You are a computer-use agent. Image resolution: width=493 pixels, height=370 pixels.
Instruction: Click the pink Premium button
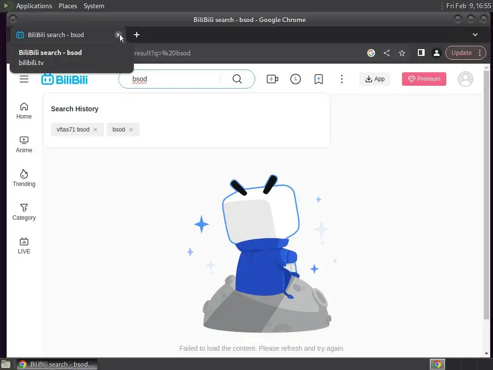point(424,79)
